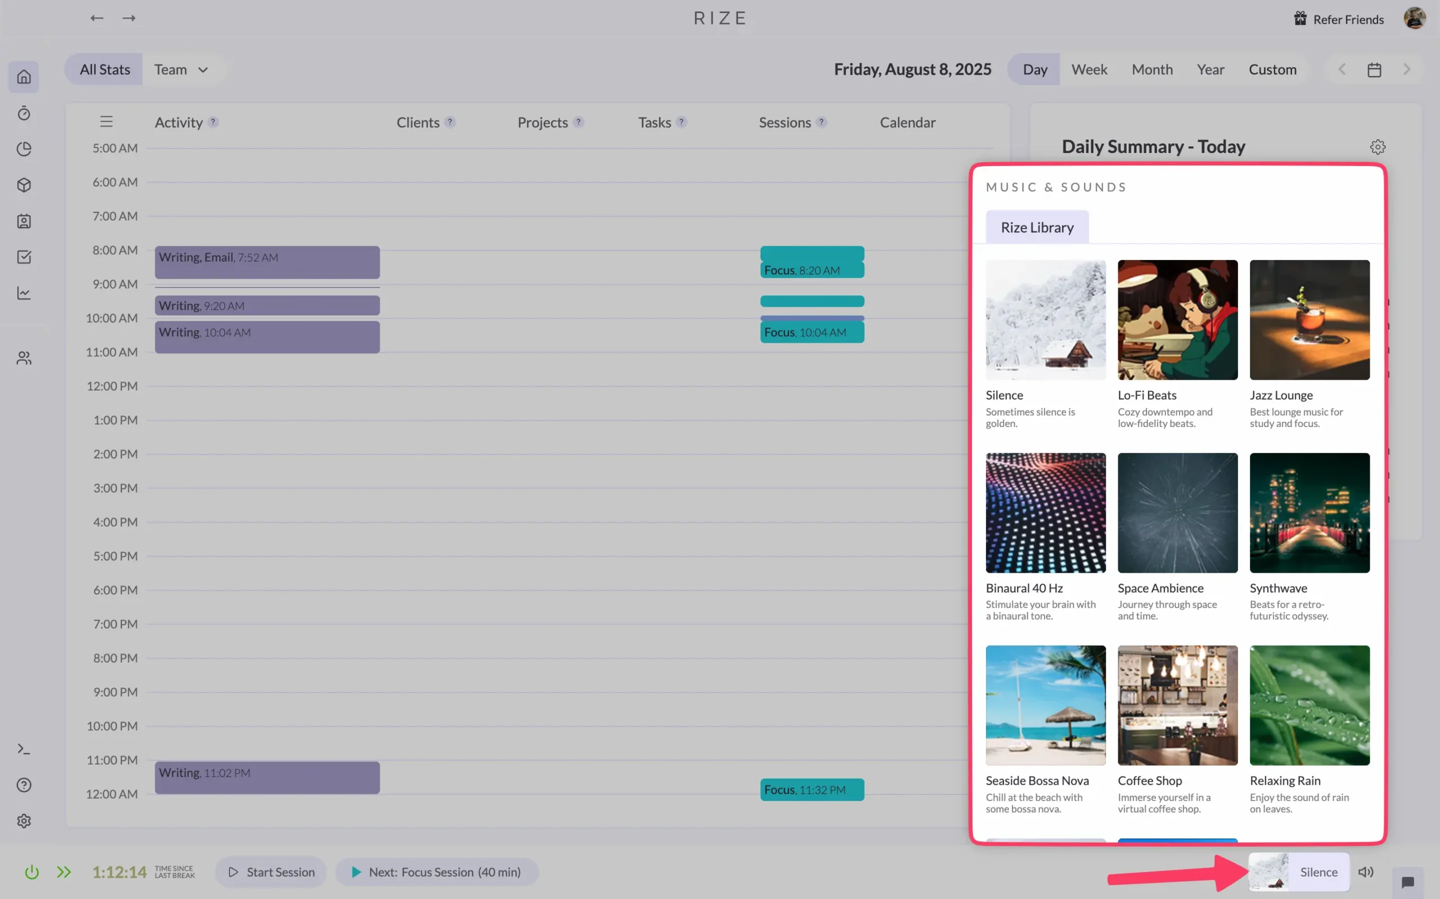Image resolution: width=1440 pixels, height=899 pixels.
Task: Click the Tasks help question mark
Action: click(681, 122)
